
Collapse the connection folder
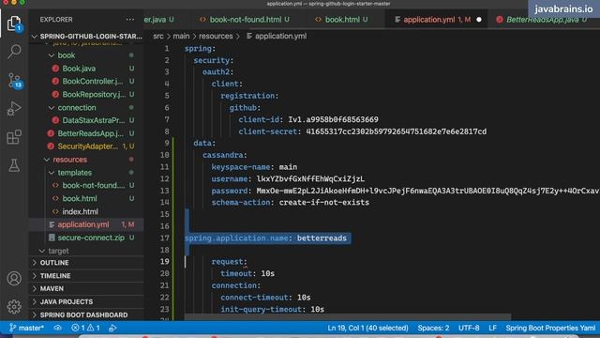77,108
